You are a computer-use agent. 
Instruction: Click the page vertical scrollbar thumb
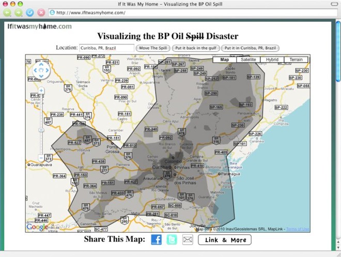pos(338,51)
